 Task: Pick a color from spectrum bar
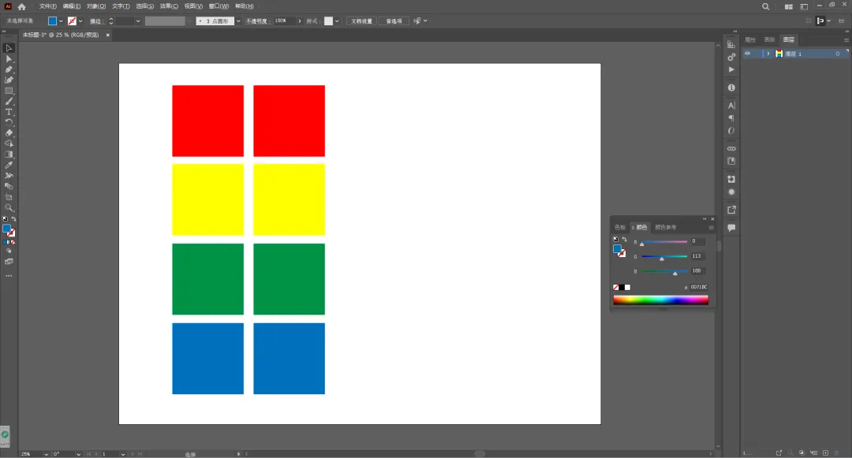tap(661, 300)
